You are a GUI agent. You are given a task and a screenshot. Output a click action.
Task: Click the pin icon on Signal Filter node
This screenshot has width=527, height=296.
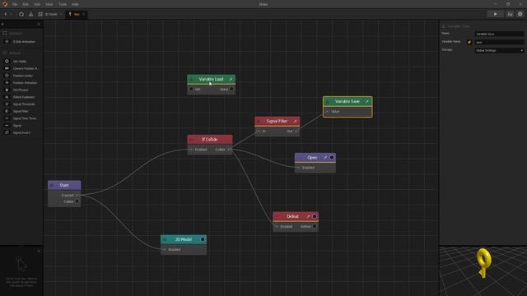tap(295, 121)
